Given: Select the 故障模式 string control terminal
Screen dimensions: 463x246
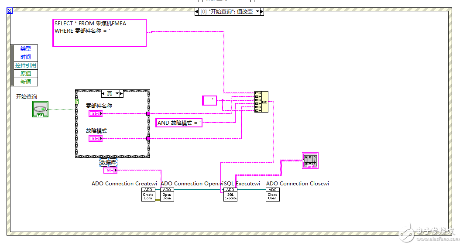Looking at the screenshot, I should coord(96,138).
